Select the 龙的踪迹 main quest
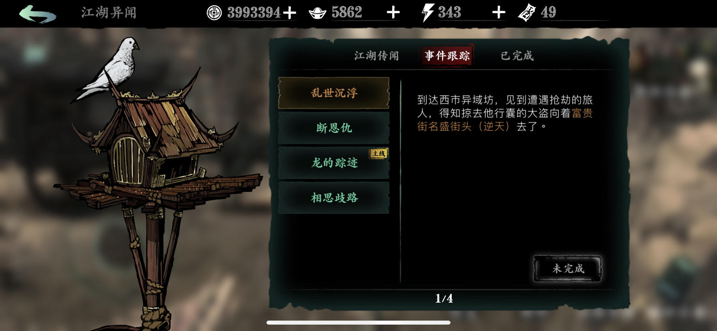717x331 pixels. click(334, 163)
